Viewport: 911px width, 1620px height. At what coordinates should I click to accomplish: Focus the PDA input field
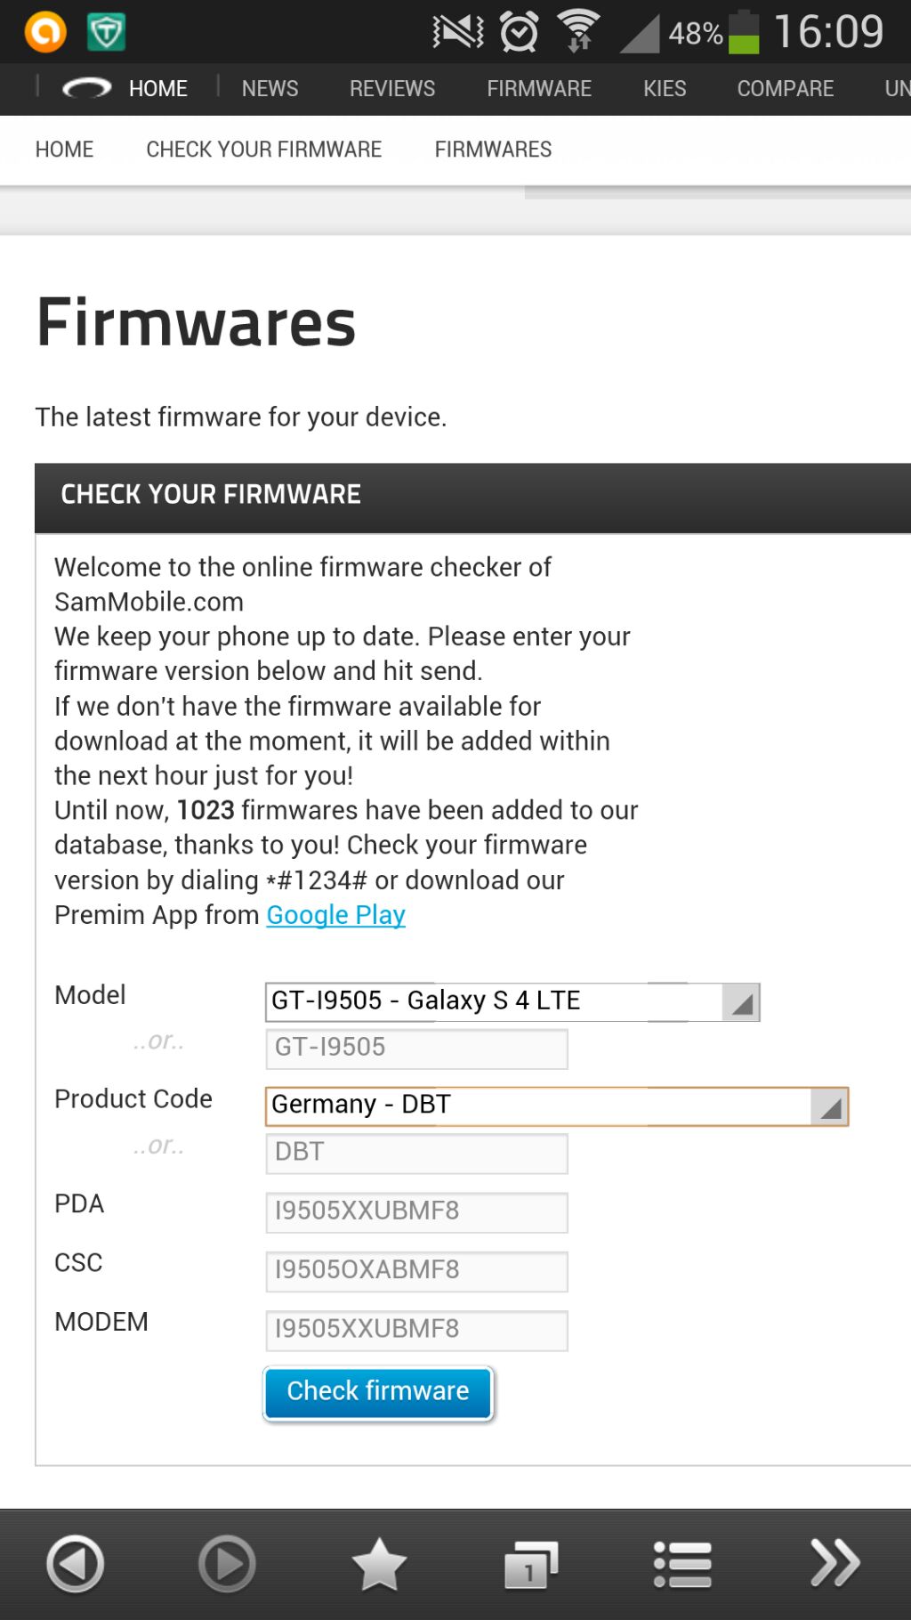(x=416, y=1211)
